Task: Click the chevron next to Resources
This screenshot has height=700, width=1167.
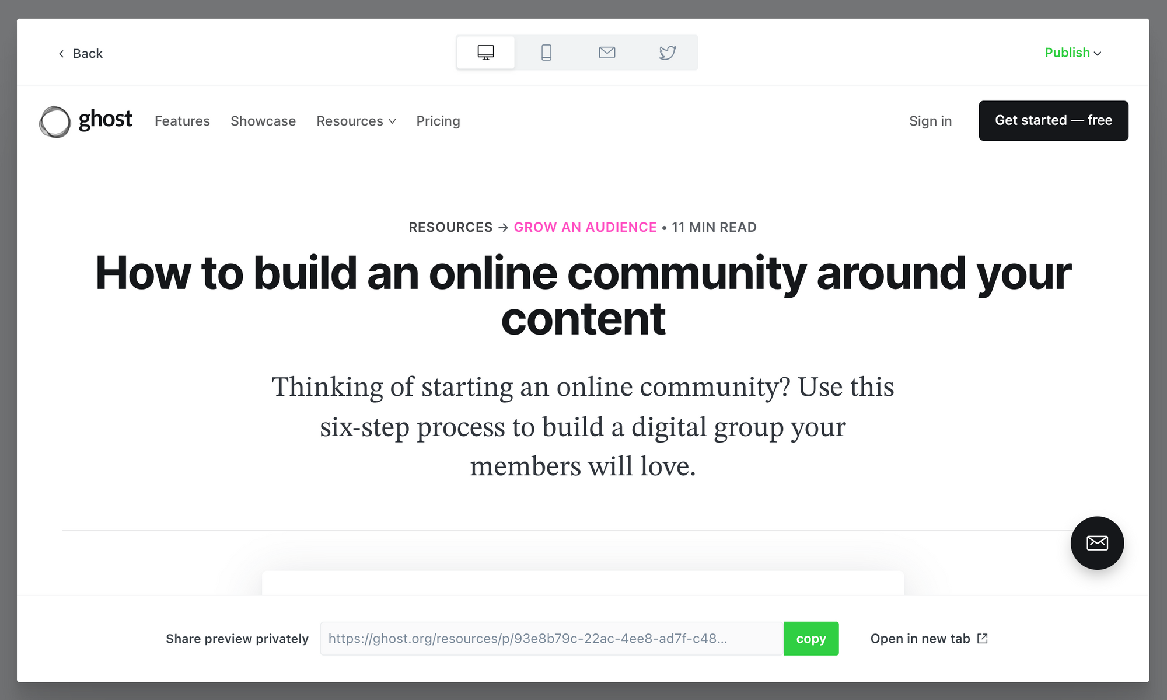Action: 392,121
